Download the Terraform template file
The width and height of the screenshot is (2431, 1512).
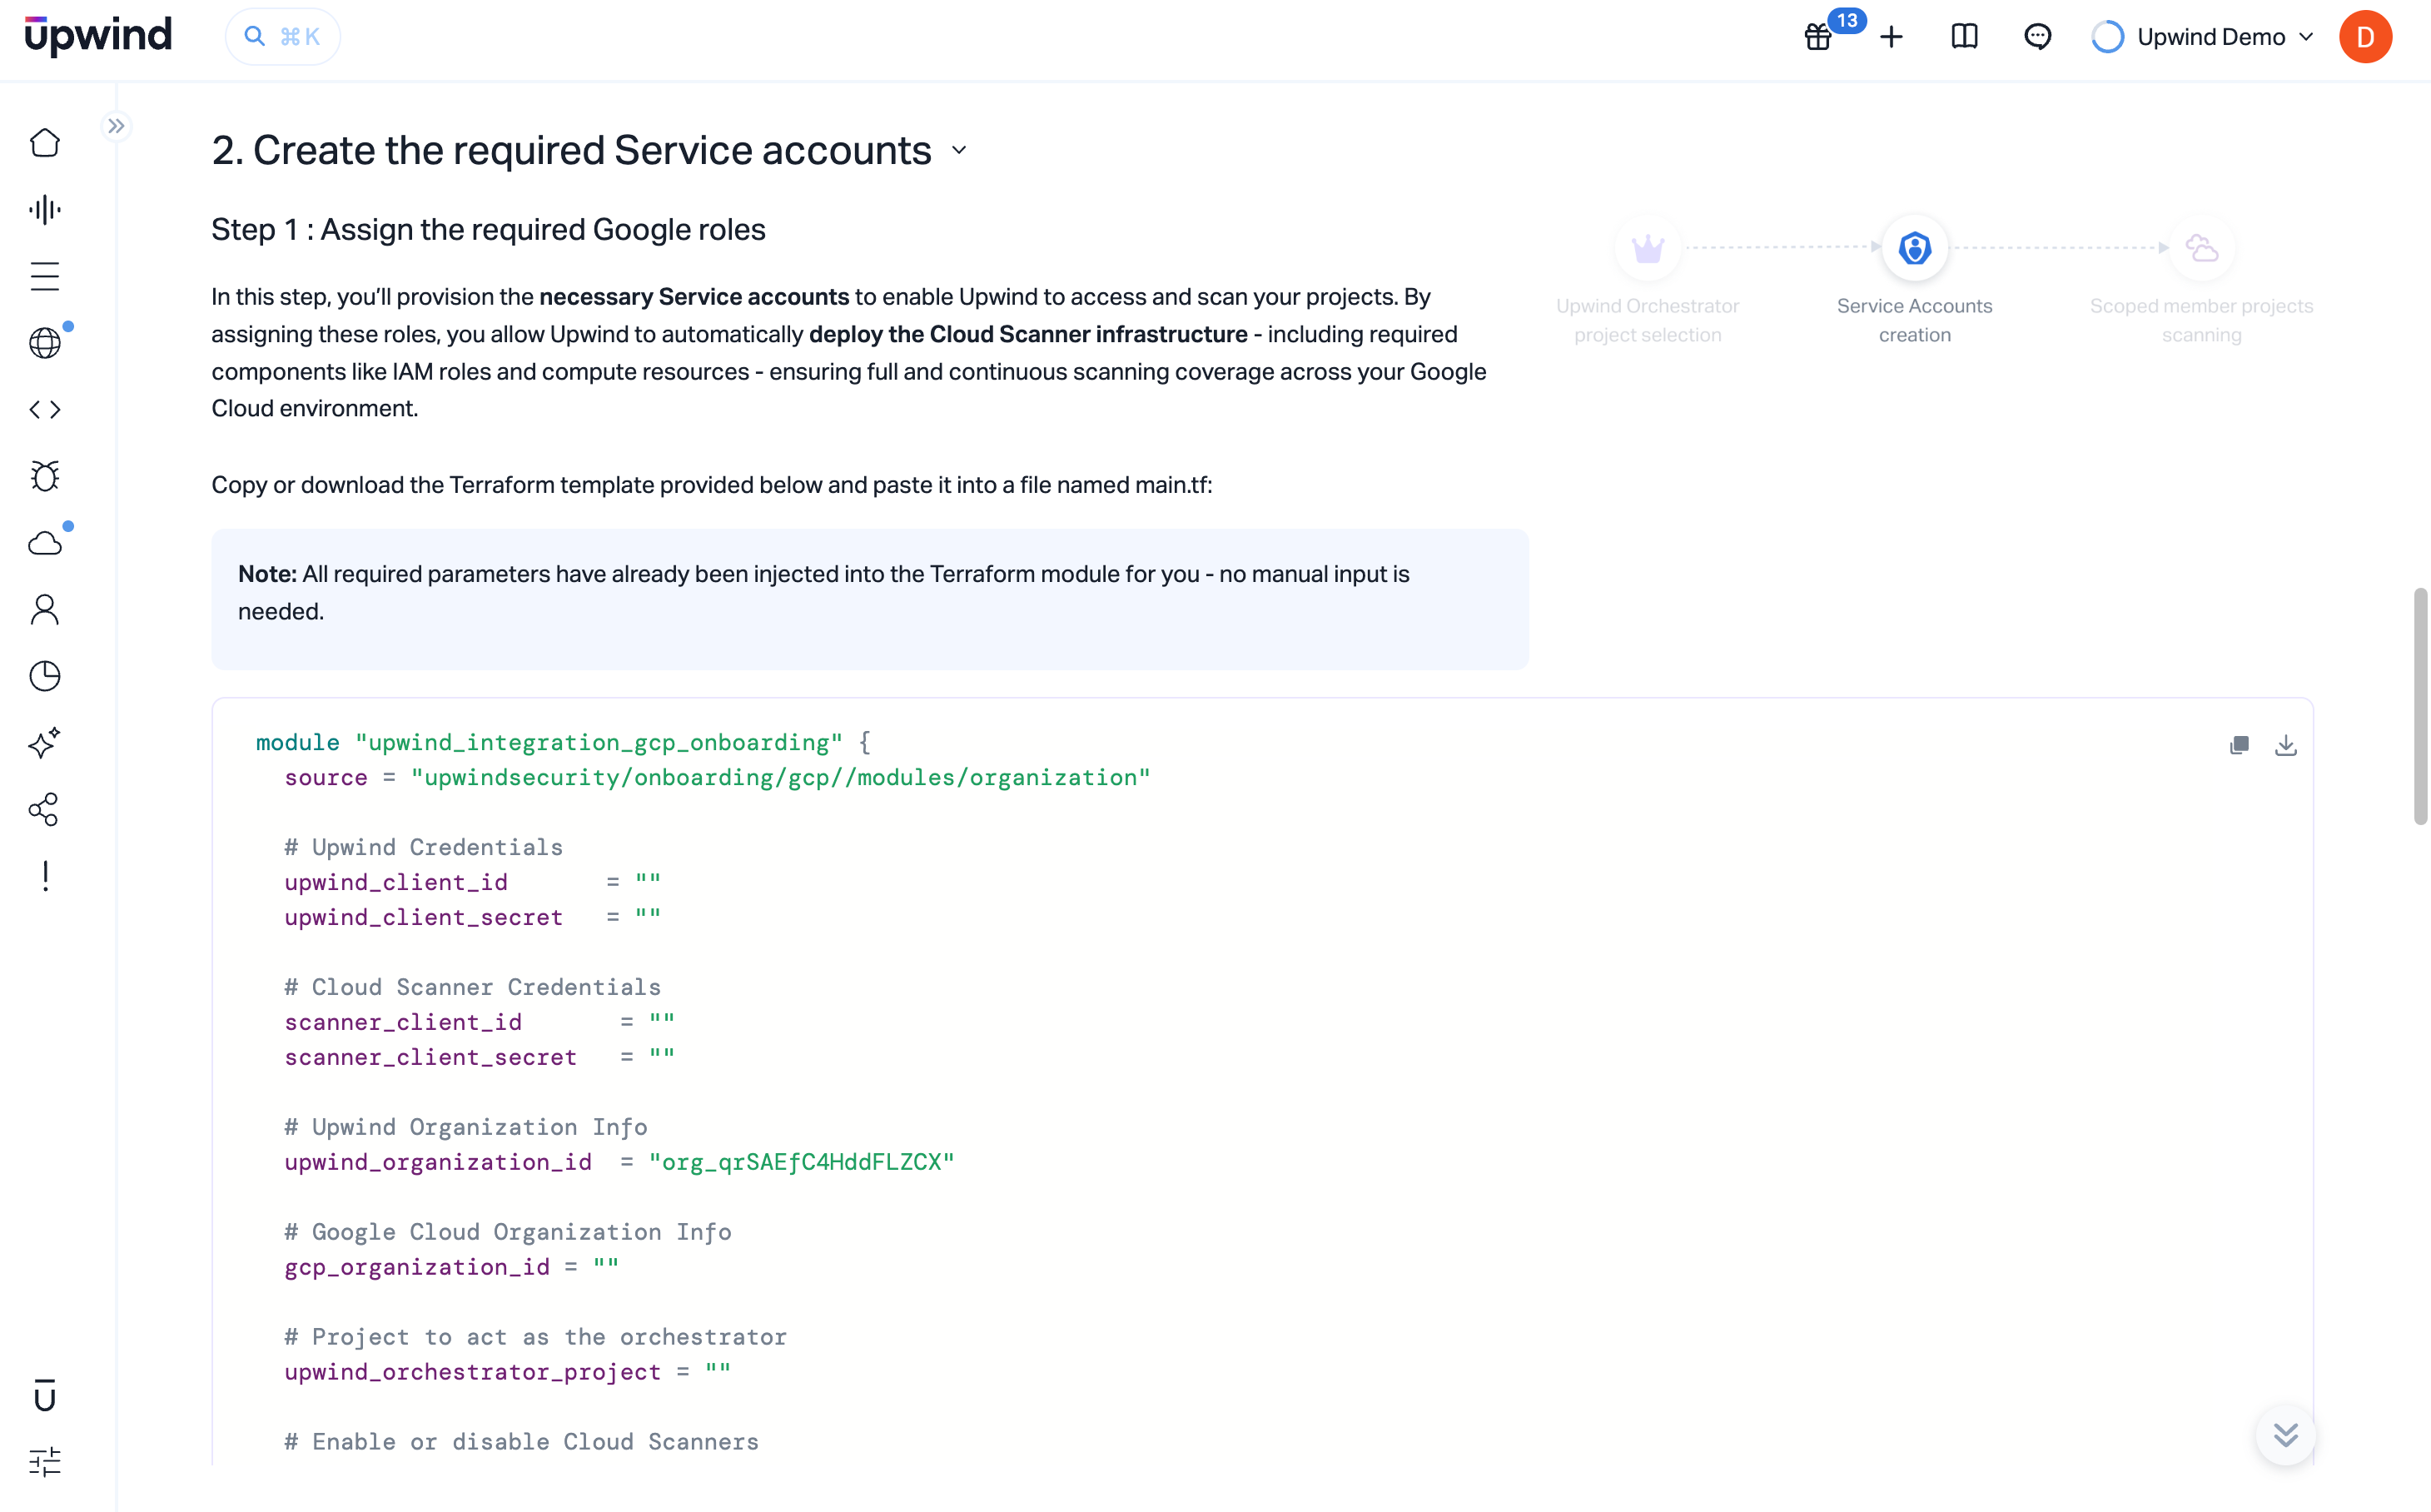coord(2285,745)
